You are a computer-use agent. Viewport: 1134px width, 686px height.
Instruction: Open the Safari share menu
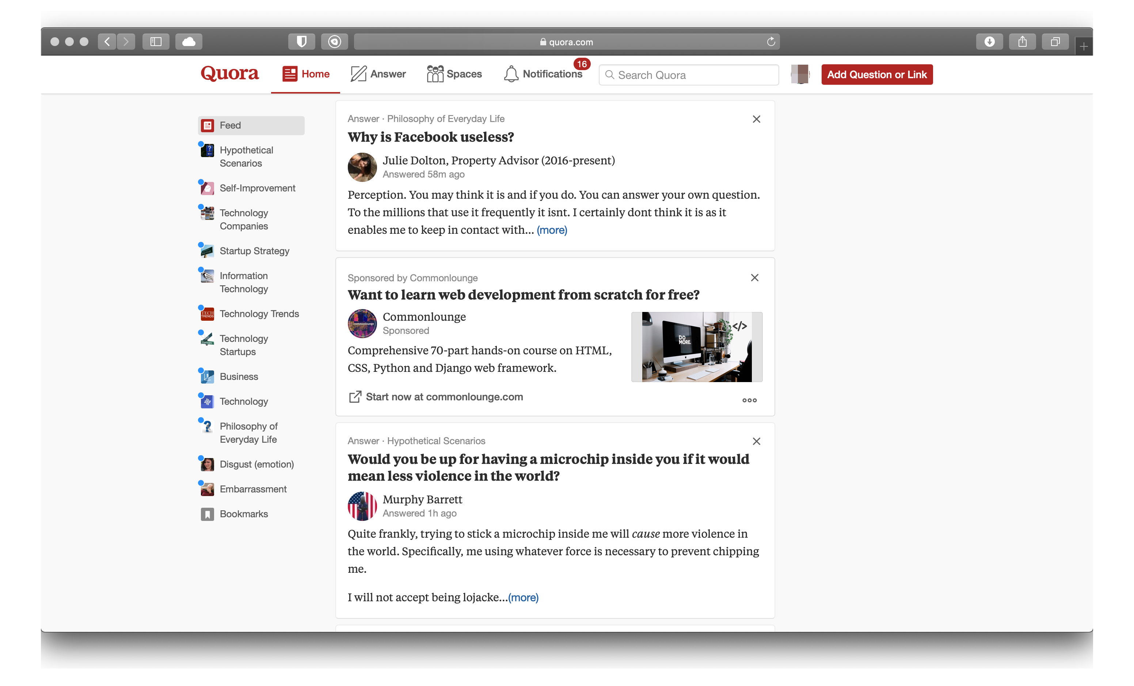(x=1022, y=42)
